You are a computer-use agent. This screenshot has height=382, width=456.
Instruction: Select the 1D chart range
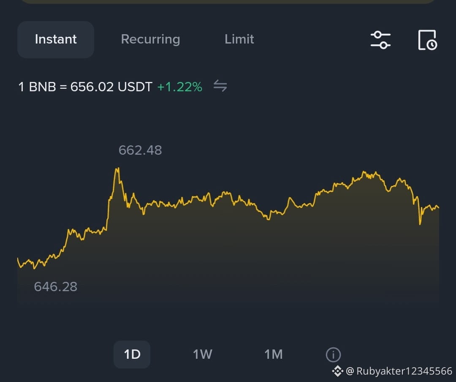click(x=132, y=355)
